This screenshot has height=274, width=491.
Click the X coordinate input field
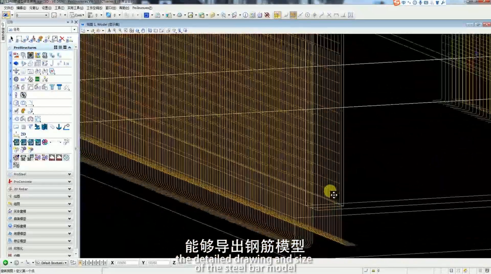(x=127, y=263)
